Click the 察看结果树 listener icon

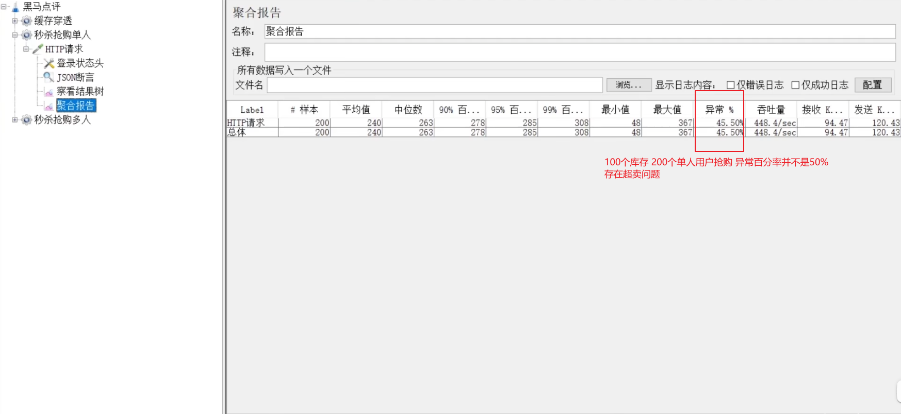49,92
